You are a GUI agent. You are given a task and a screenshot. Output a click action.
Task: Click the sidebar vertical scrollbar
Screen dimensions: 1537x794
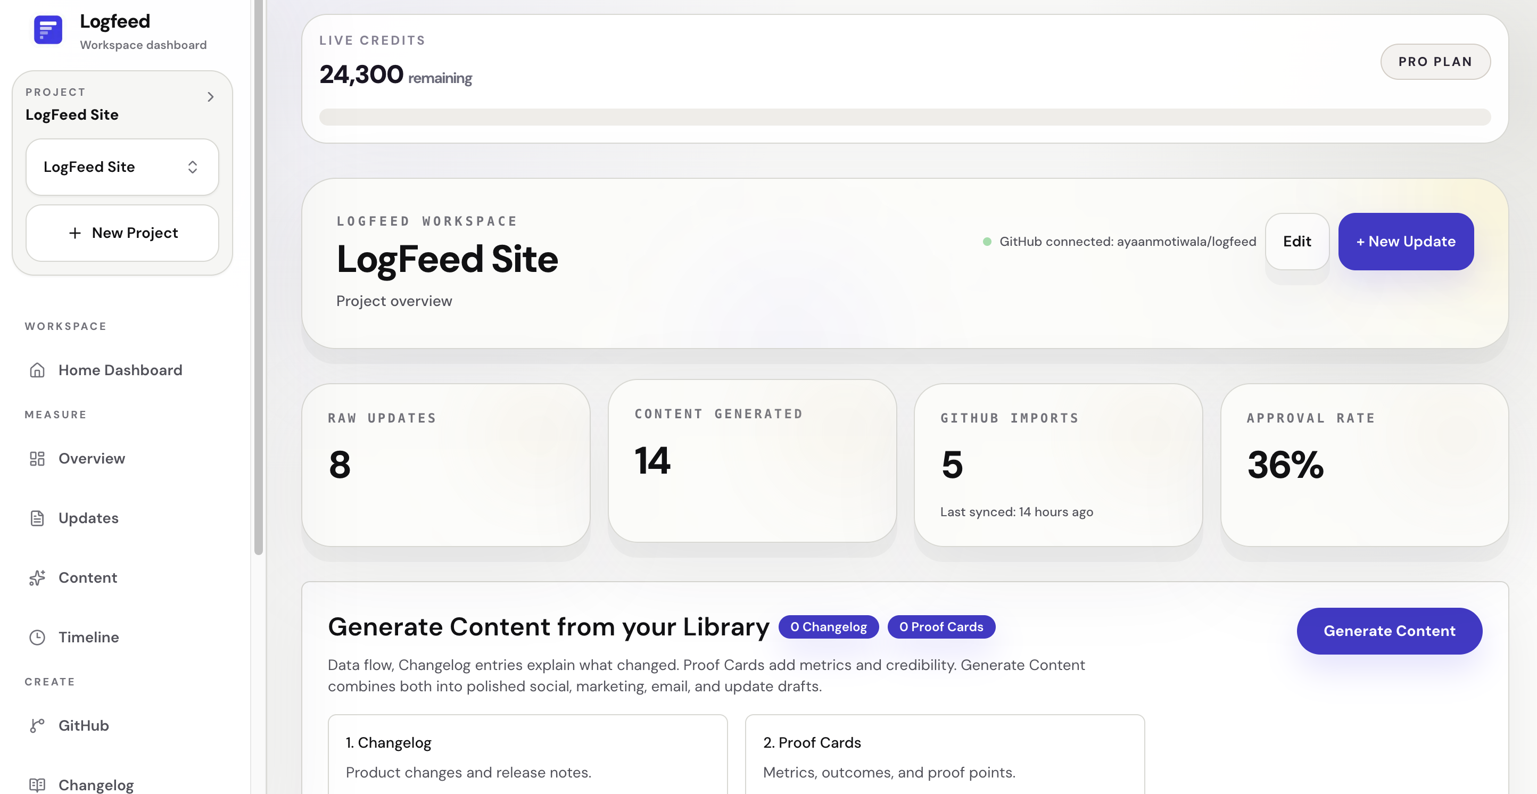pyautogui.click(x=258, y=277)
